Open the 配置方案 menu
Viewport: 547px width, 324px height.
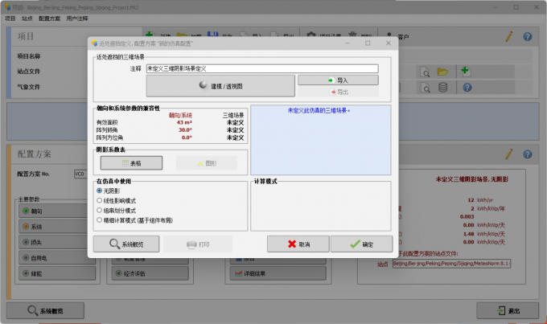tap(50, 18)
